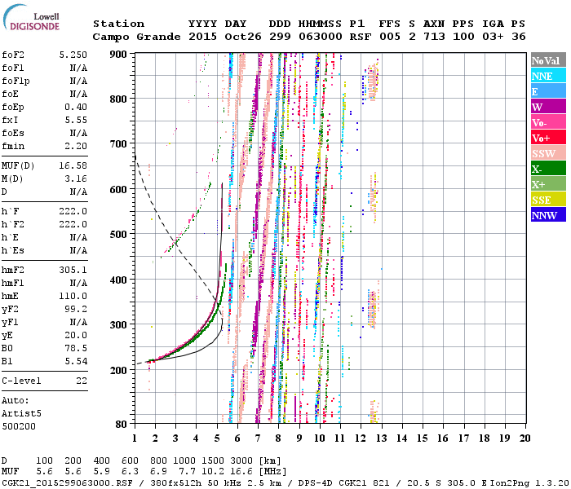Select the E blue legend swatch

(548, 91)
